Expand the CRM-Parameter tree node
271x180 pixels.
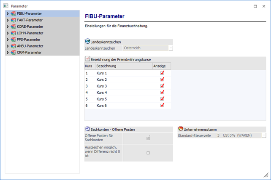click(8, 53)
